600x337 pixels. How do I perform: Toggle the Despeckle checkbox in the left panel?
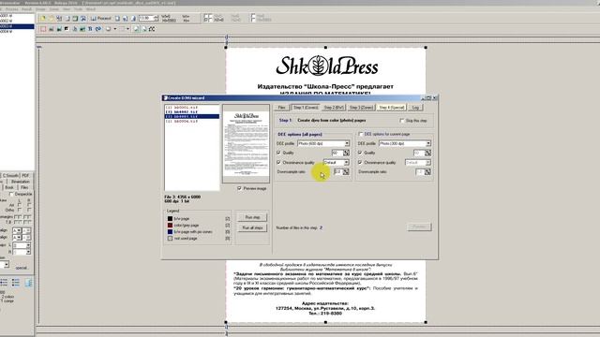pyautogui.click(x=11, y=194)
